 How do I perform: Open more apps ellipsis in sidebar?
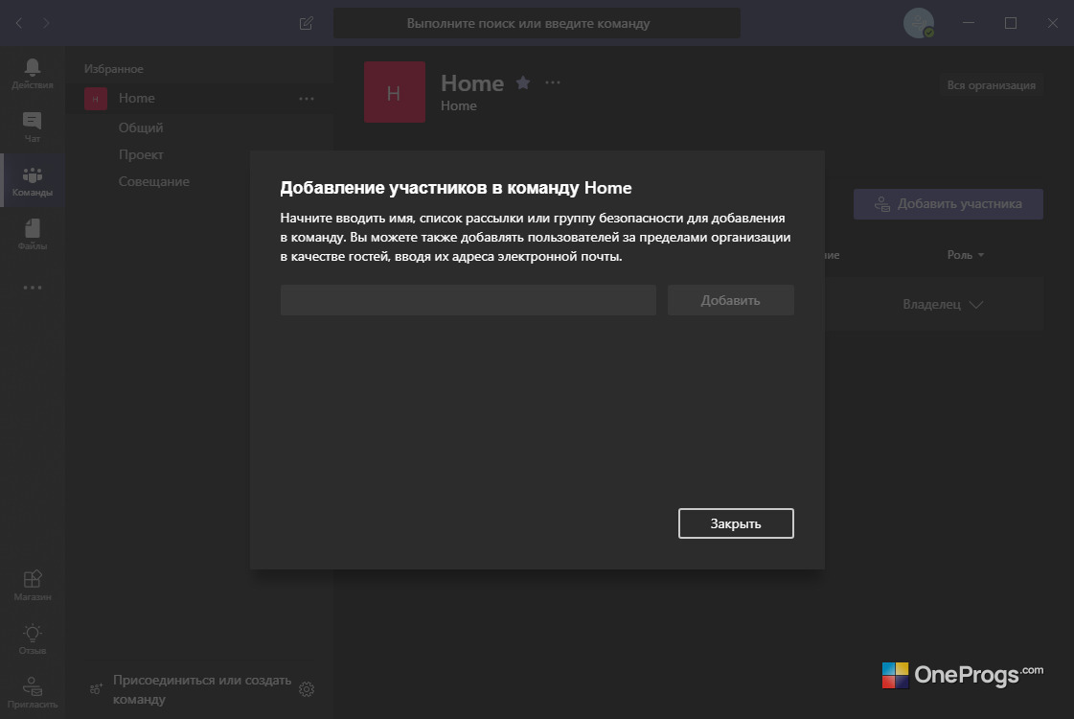coord(33,288)
